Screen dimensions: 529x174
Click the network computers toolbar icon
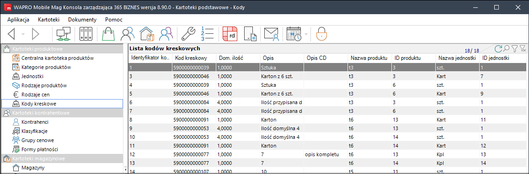pos(63,34)
